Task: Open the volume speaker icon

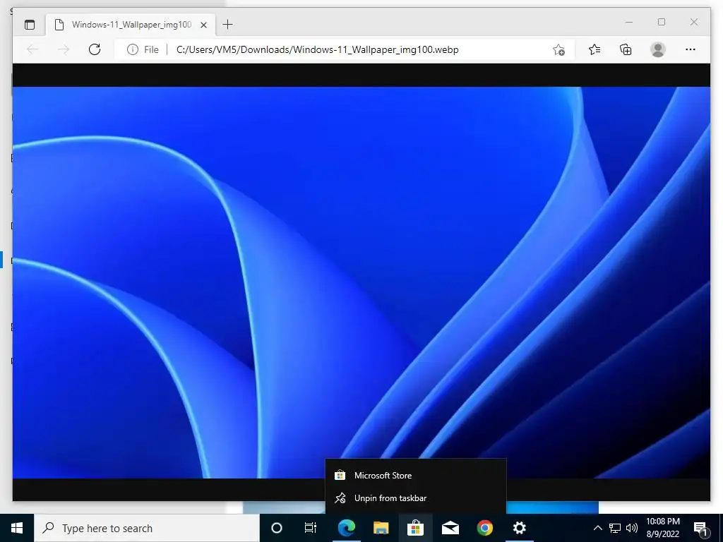Action: [x=632, y=528]
